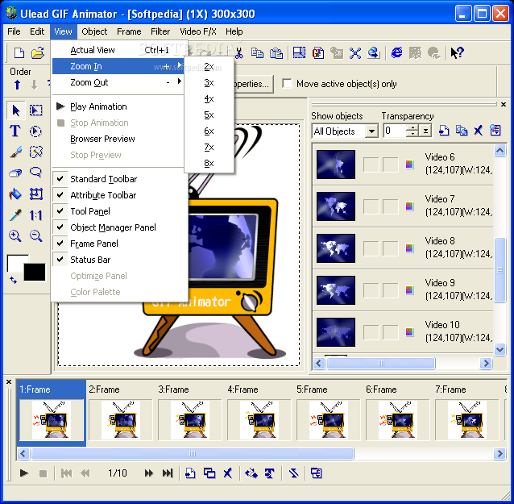The image size is (514, 504).
Task: Choose 2x in Zoom In submenu
Action: click(209, 67)
